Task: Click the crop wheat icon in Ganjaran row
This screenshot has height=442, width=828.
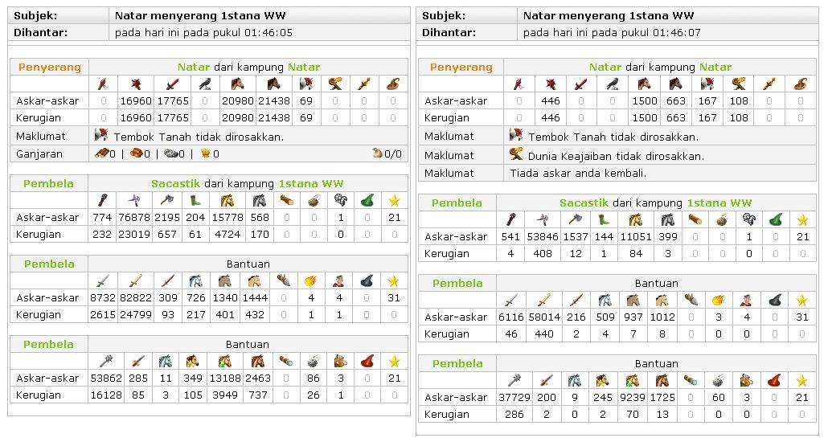Action: [x=205, y=153]
